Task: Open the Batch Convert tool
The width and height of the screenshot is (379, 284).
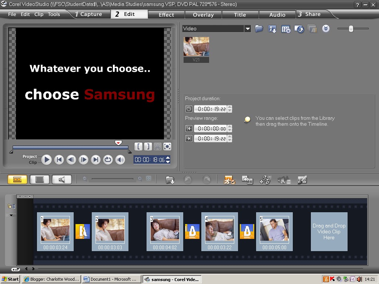Action: point(247,180)
